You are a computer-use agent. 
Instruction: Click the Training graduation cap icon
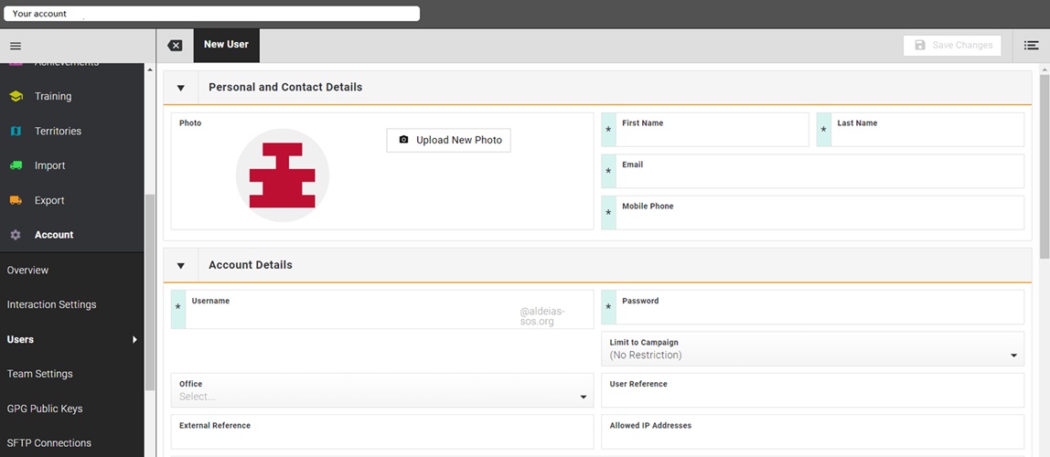16,96
